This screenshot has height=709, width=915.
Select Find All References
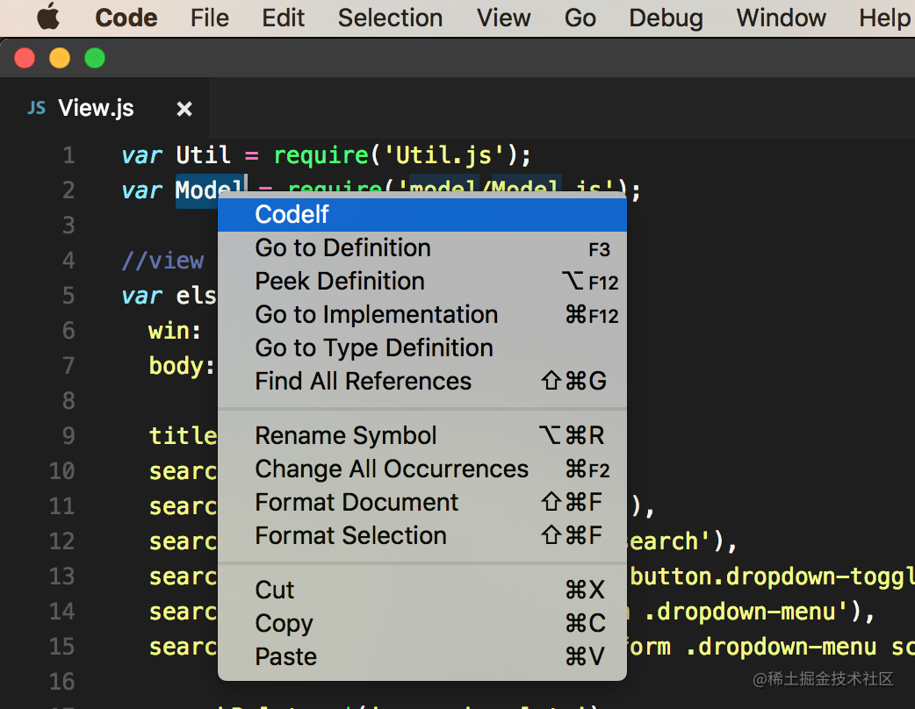coord(421,382)
